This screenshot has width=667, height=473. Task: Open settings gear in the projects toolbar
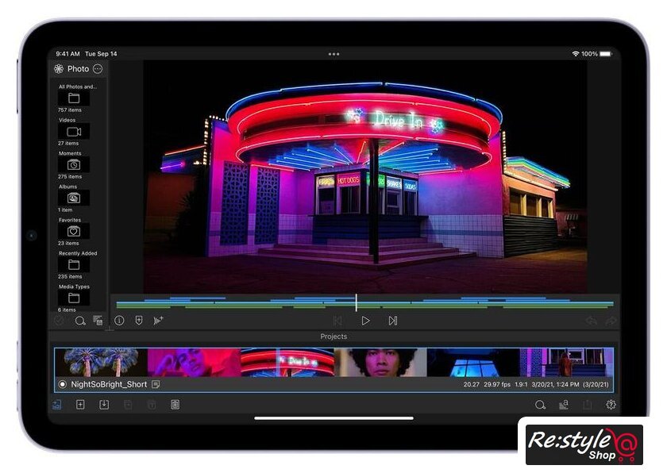click(611, 405)
